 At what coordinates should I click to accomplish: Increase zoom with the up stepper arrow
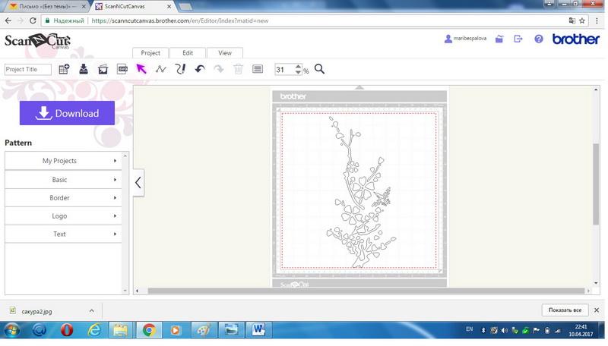(x=298, y=67)
